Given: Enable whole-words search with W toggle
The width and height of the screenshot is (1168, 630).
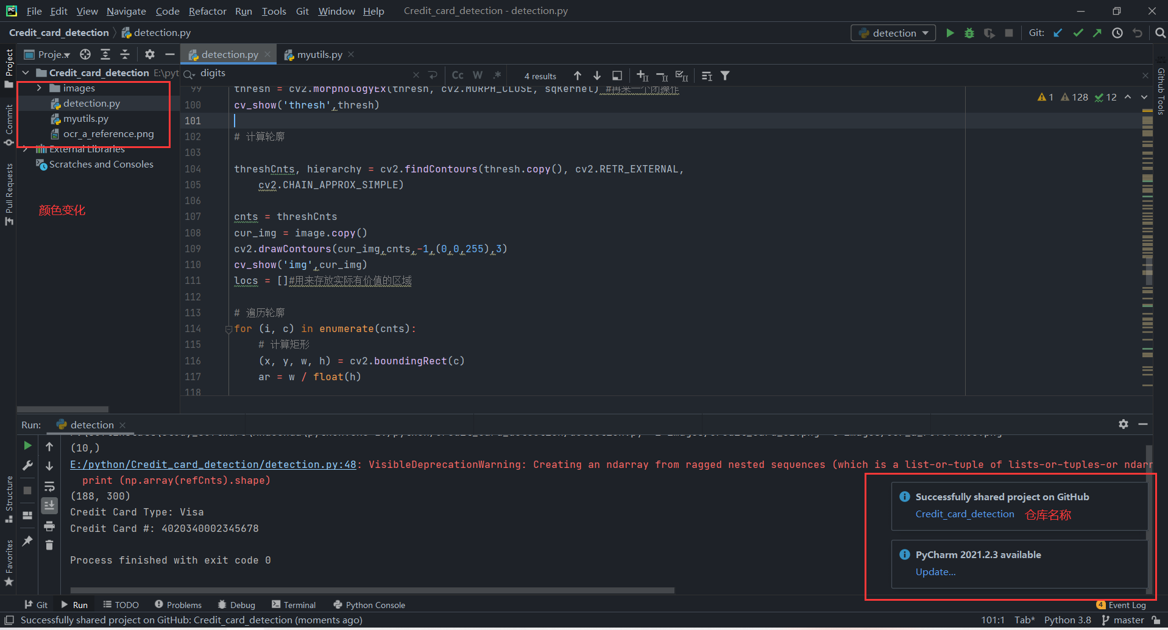Looking at the screenshot, I should point(477,75).
